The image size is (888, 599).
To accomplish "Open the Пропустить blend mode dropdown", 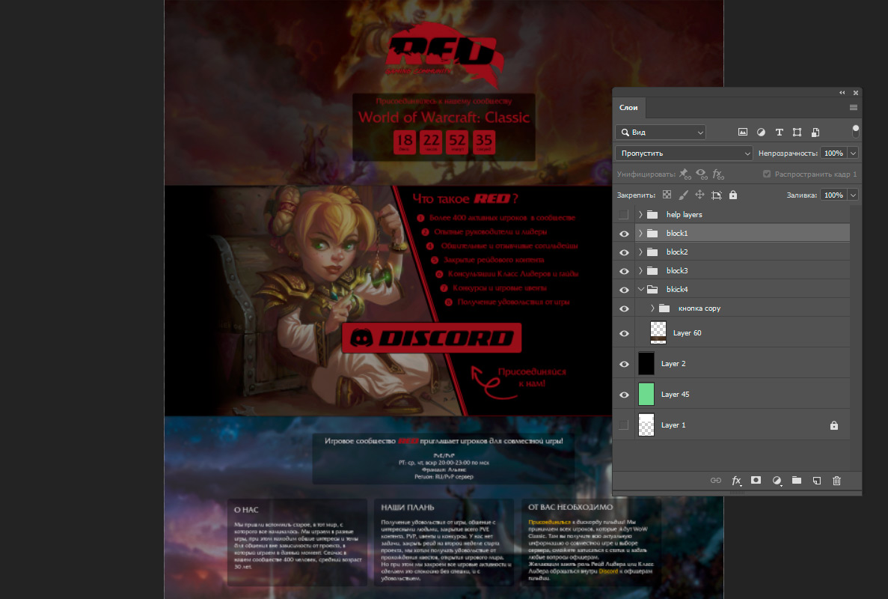I will click(684, 153).
